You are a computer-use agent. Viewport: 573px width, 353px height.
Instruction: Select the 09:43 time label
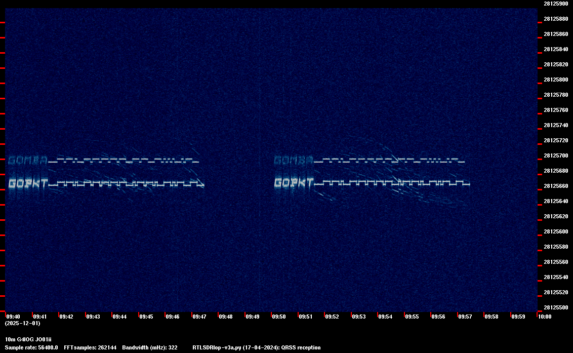pyautogui.click(x=93, y=317)
